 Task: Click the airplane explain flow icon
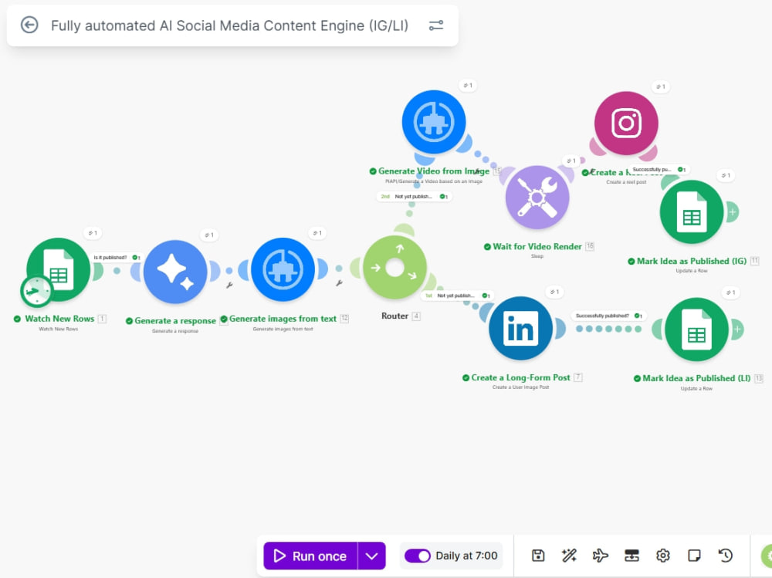coord(600,556)
